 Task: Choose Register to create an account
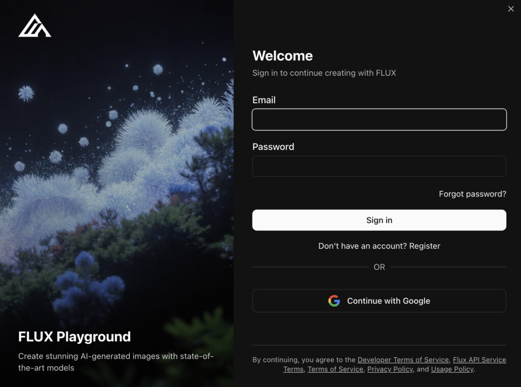[x=424, y=246]
